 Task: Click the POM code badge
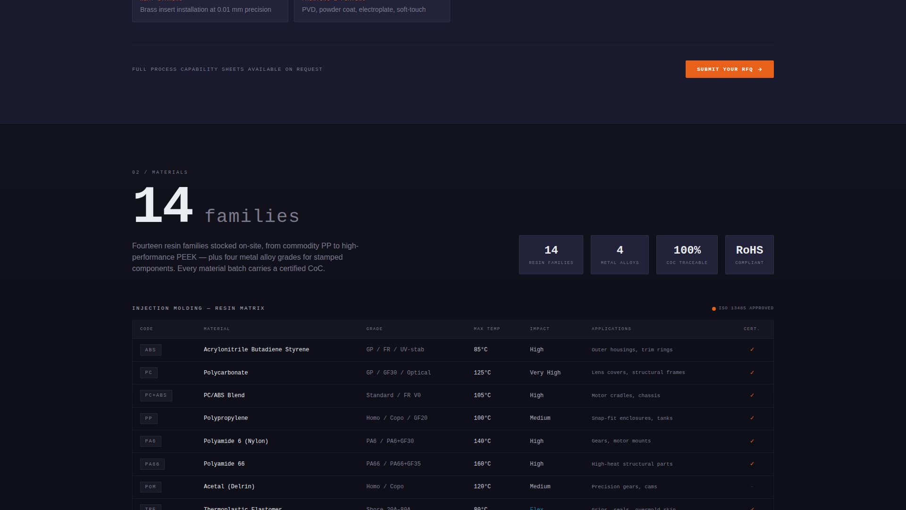coord(151,486)
